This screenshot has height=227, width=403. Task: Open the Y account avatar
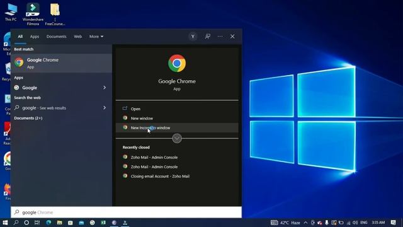pos(193,37)
